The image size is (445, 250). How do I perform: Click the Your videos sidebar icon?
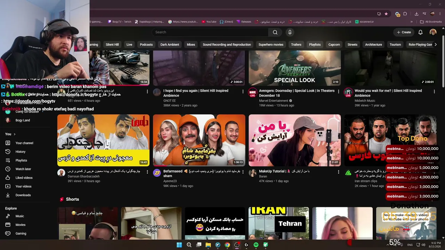8,186
